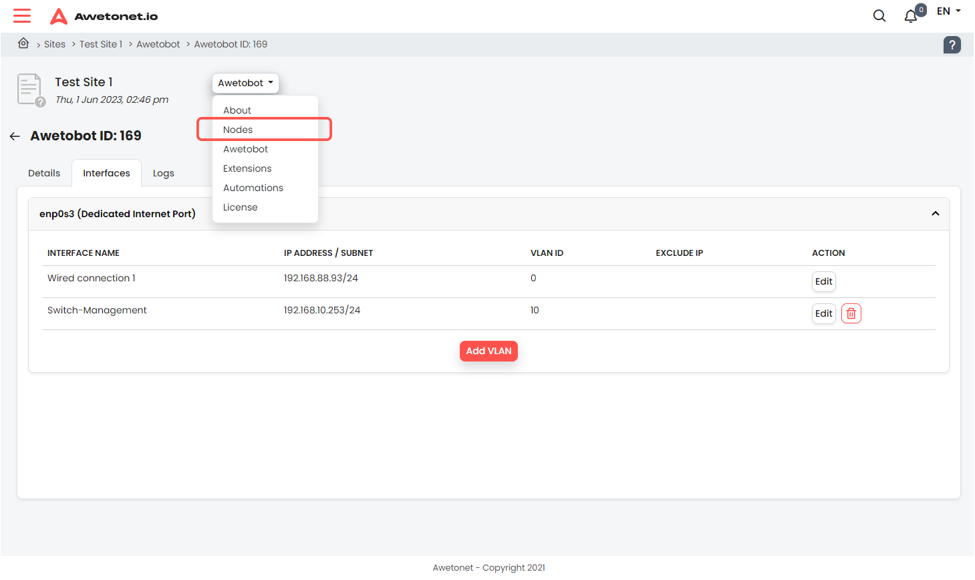Click the VLAN ID column header
The height and width of the screenshot is (580, 975).
pos(547,253)
